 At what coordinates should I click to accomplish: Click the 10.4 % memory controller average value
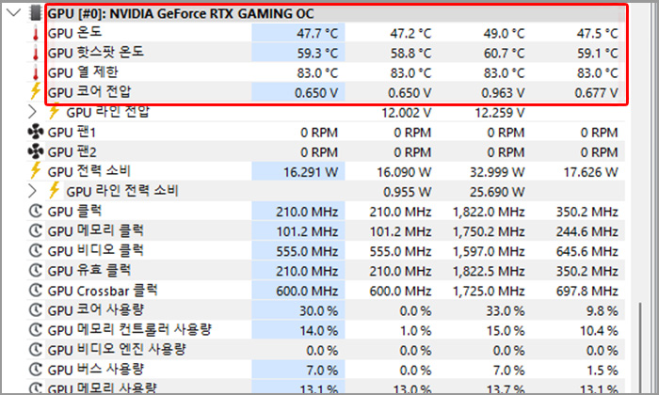(x=600, y=331)
